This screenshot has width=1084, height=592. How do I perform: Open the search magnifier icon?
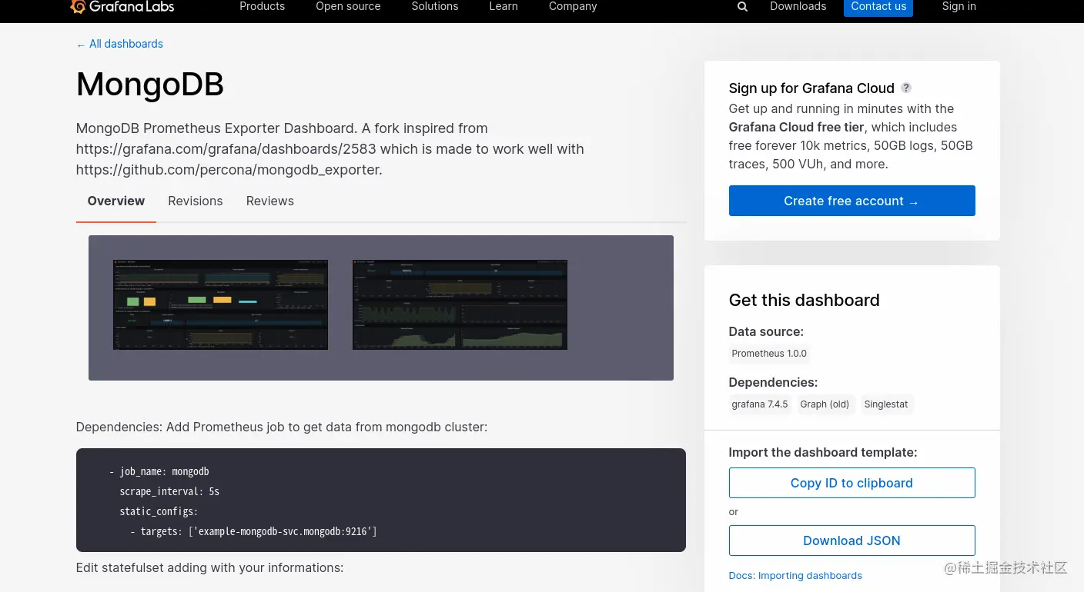tap(742, 7)
